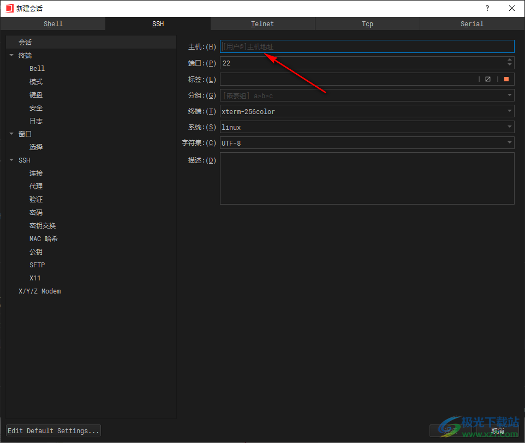Switch to the Telnet tab
This screenshot has width=525, height=443.
point(262,24)
